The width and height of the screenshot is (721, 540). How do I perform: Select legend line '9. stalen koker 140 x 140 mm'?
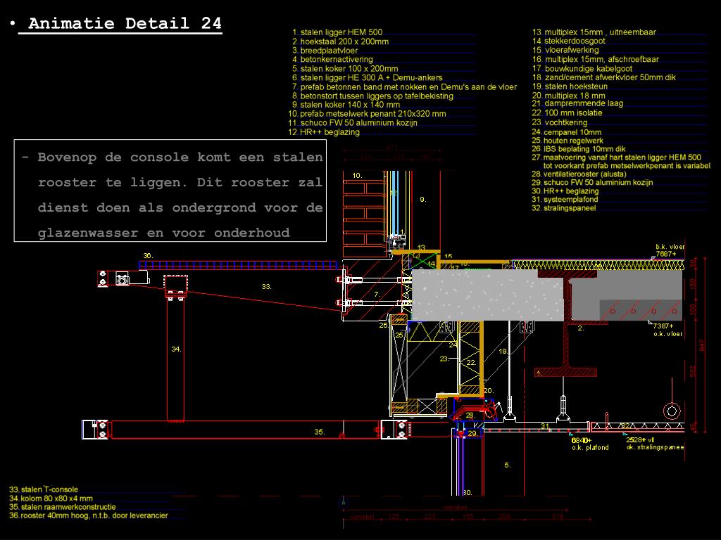tap(346, 105)
